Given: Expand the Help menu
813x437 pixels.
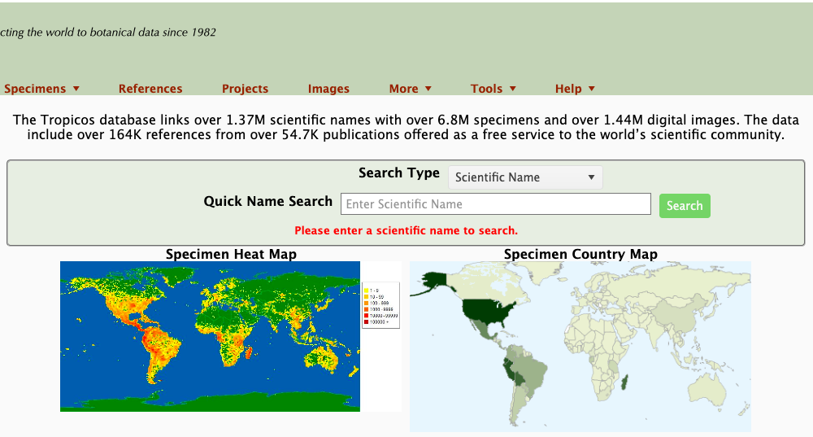Looking at the screenshot, I should [x=575, y=89].
